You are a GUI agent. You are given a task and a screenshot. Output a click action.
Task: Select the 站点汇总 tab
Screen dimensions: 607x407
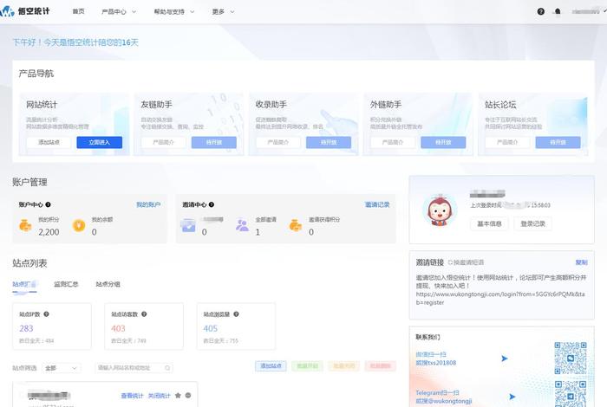[x=24, y=285]
